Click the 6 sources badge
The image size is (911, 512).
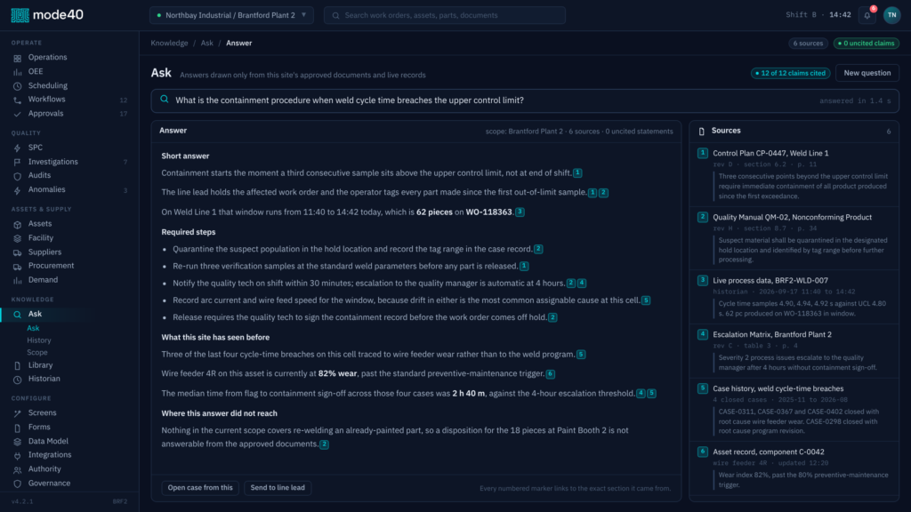[808, 43]
